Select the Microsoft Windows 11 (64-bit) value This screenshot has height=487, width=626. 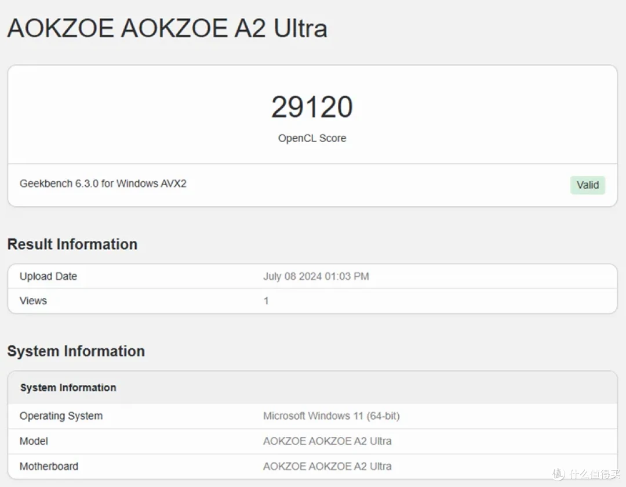[x=332, y=416]
